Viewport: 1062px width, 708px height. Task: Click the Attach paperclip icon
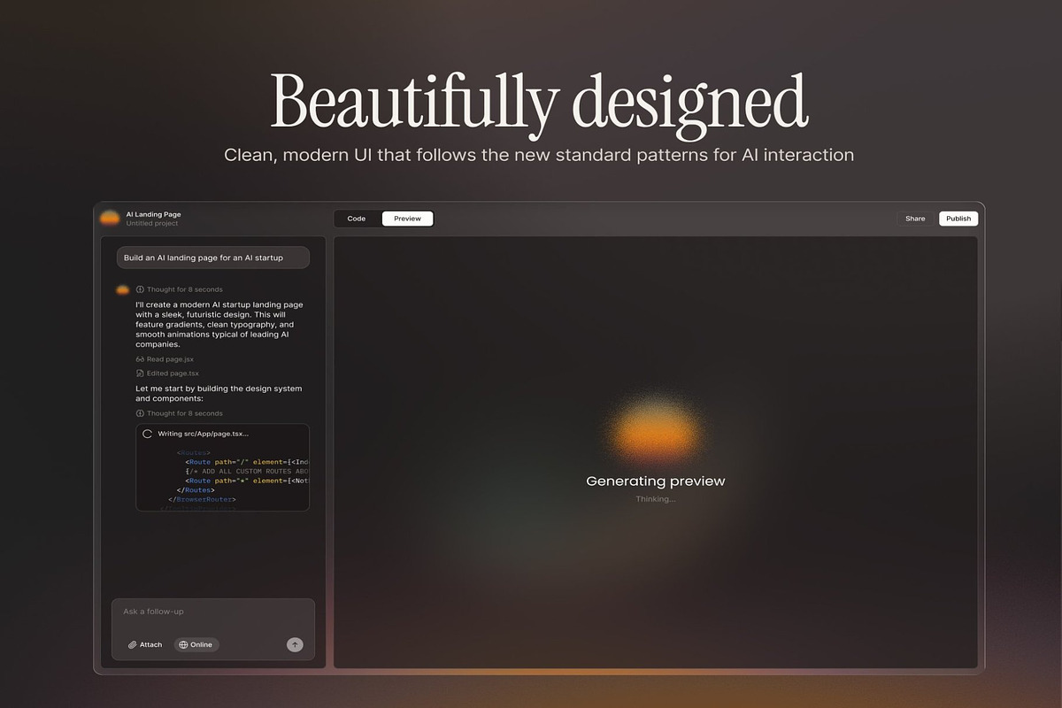click(134, 644)
